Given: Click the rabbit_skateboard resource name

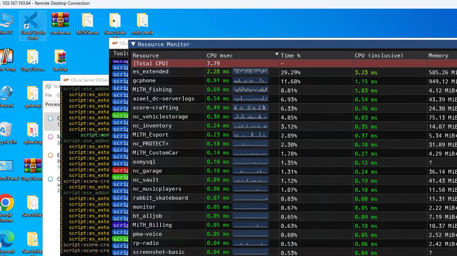Looking at the screenshot, I should (x=160, y=198).
